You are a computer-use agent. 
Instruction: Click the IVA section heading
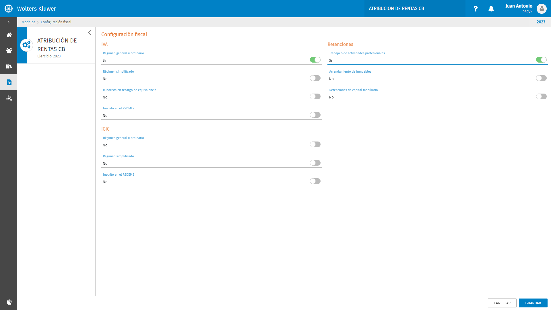point(104,44)
